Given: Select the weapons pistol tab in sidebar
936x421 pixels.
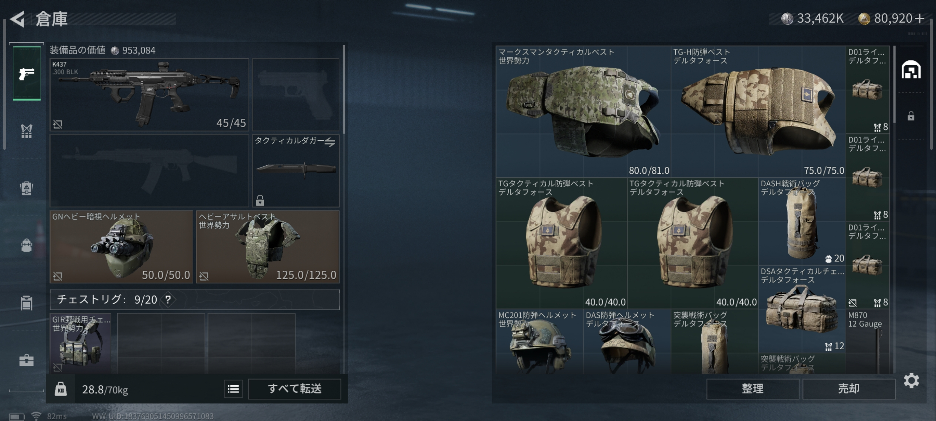Looking at the screenshot, I should click(26, 74).
